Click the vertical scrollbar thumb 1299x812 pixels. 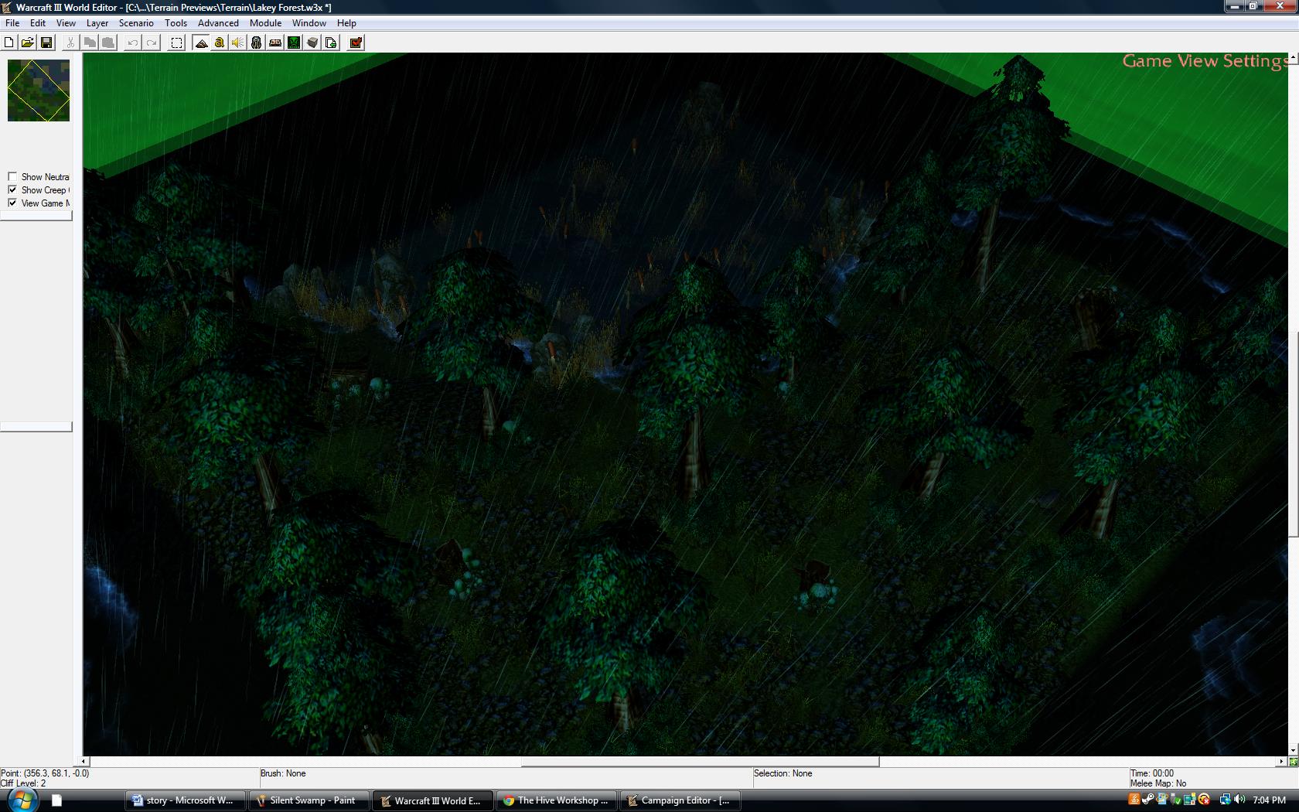(x=1294, y=434)
